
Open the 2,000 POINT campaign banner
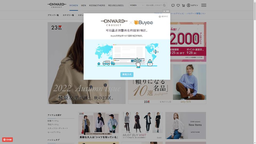point(188,42)
